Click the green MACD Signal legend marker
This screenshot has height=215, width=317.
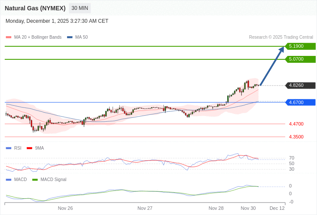click(x=35, y=180)
